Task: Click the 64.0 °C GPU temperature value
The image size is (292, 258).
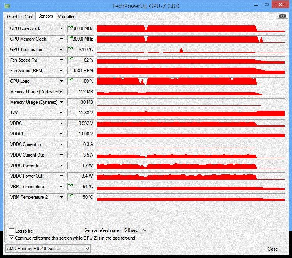Action: pyautogui.click(x=81, y=50)
